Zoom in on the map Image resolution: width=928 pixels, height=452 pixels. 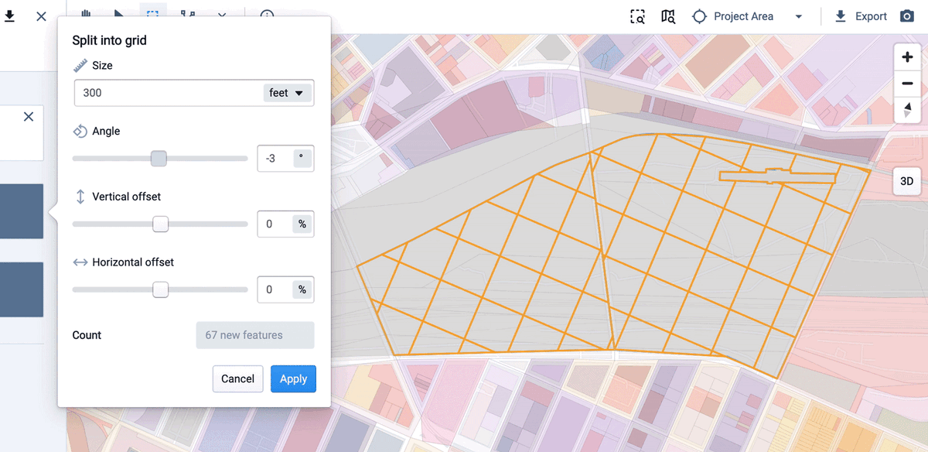pyautogui.click(x=907, y=58)
